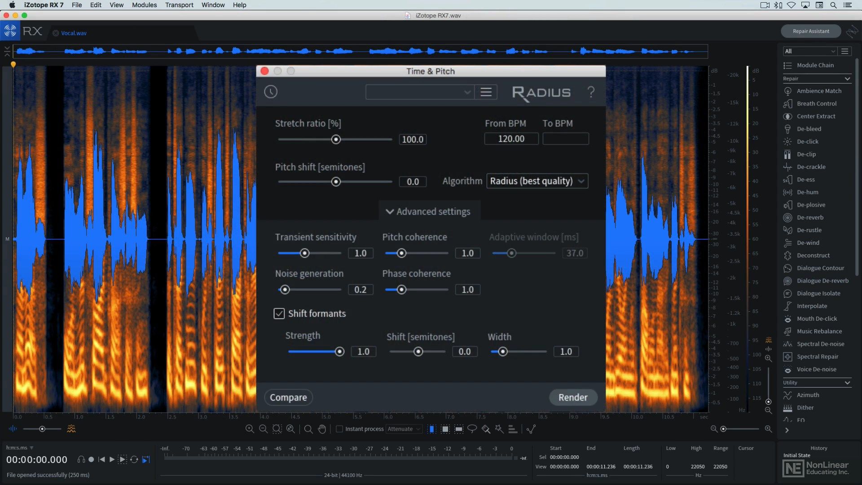862x485 pixels.
Task: Open the Time & Pitch preset dropdown
Action: tap(419, 92)
